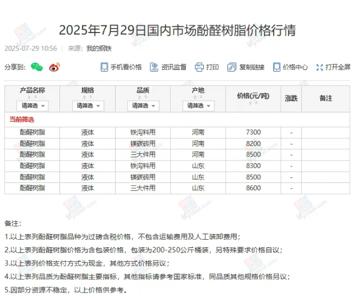Click the 手机看价格 phone icon
Image resolution: width=358 pixels, height=302 pixels.
(105, 67)
